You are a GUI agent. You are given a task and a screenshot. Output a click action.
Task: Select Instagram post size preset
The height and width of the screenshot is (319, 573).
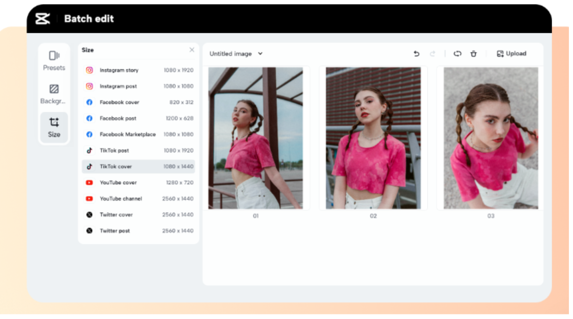(139, 86)
